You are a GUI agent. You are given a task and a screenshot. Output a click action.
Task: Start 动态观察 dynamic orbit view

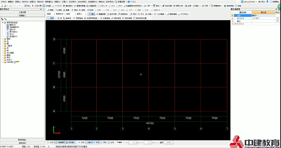point(167,6)
